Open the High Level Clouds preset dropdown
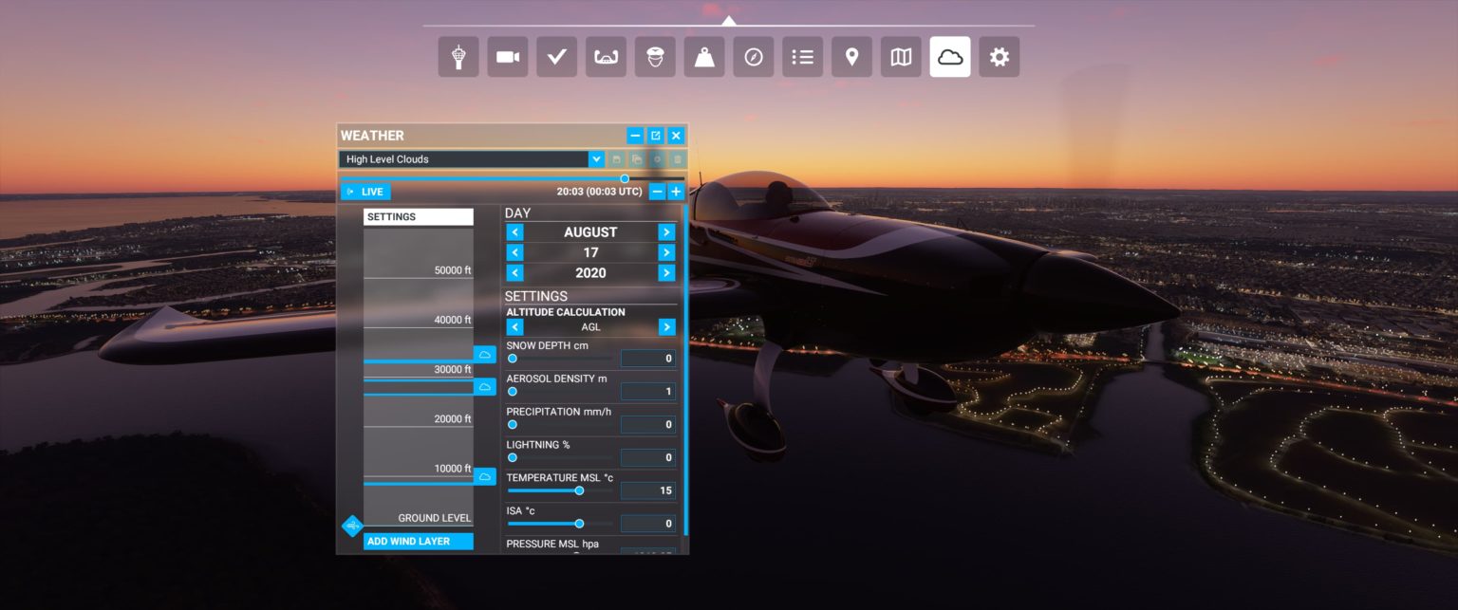This screenshot has width=1458, height=610. (596, 158)
